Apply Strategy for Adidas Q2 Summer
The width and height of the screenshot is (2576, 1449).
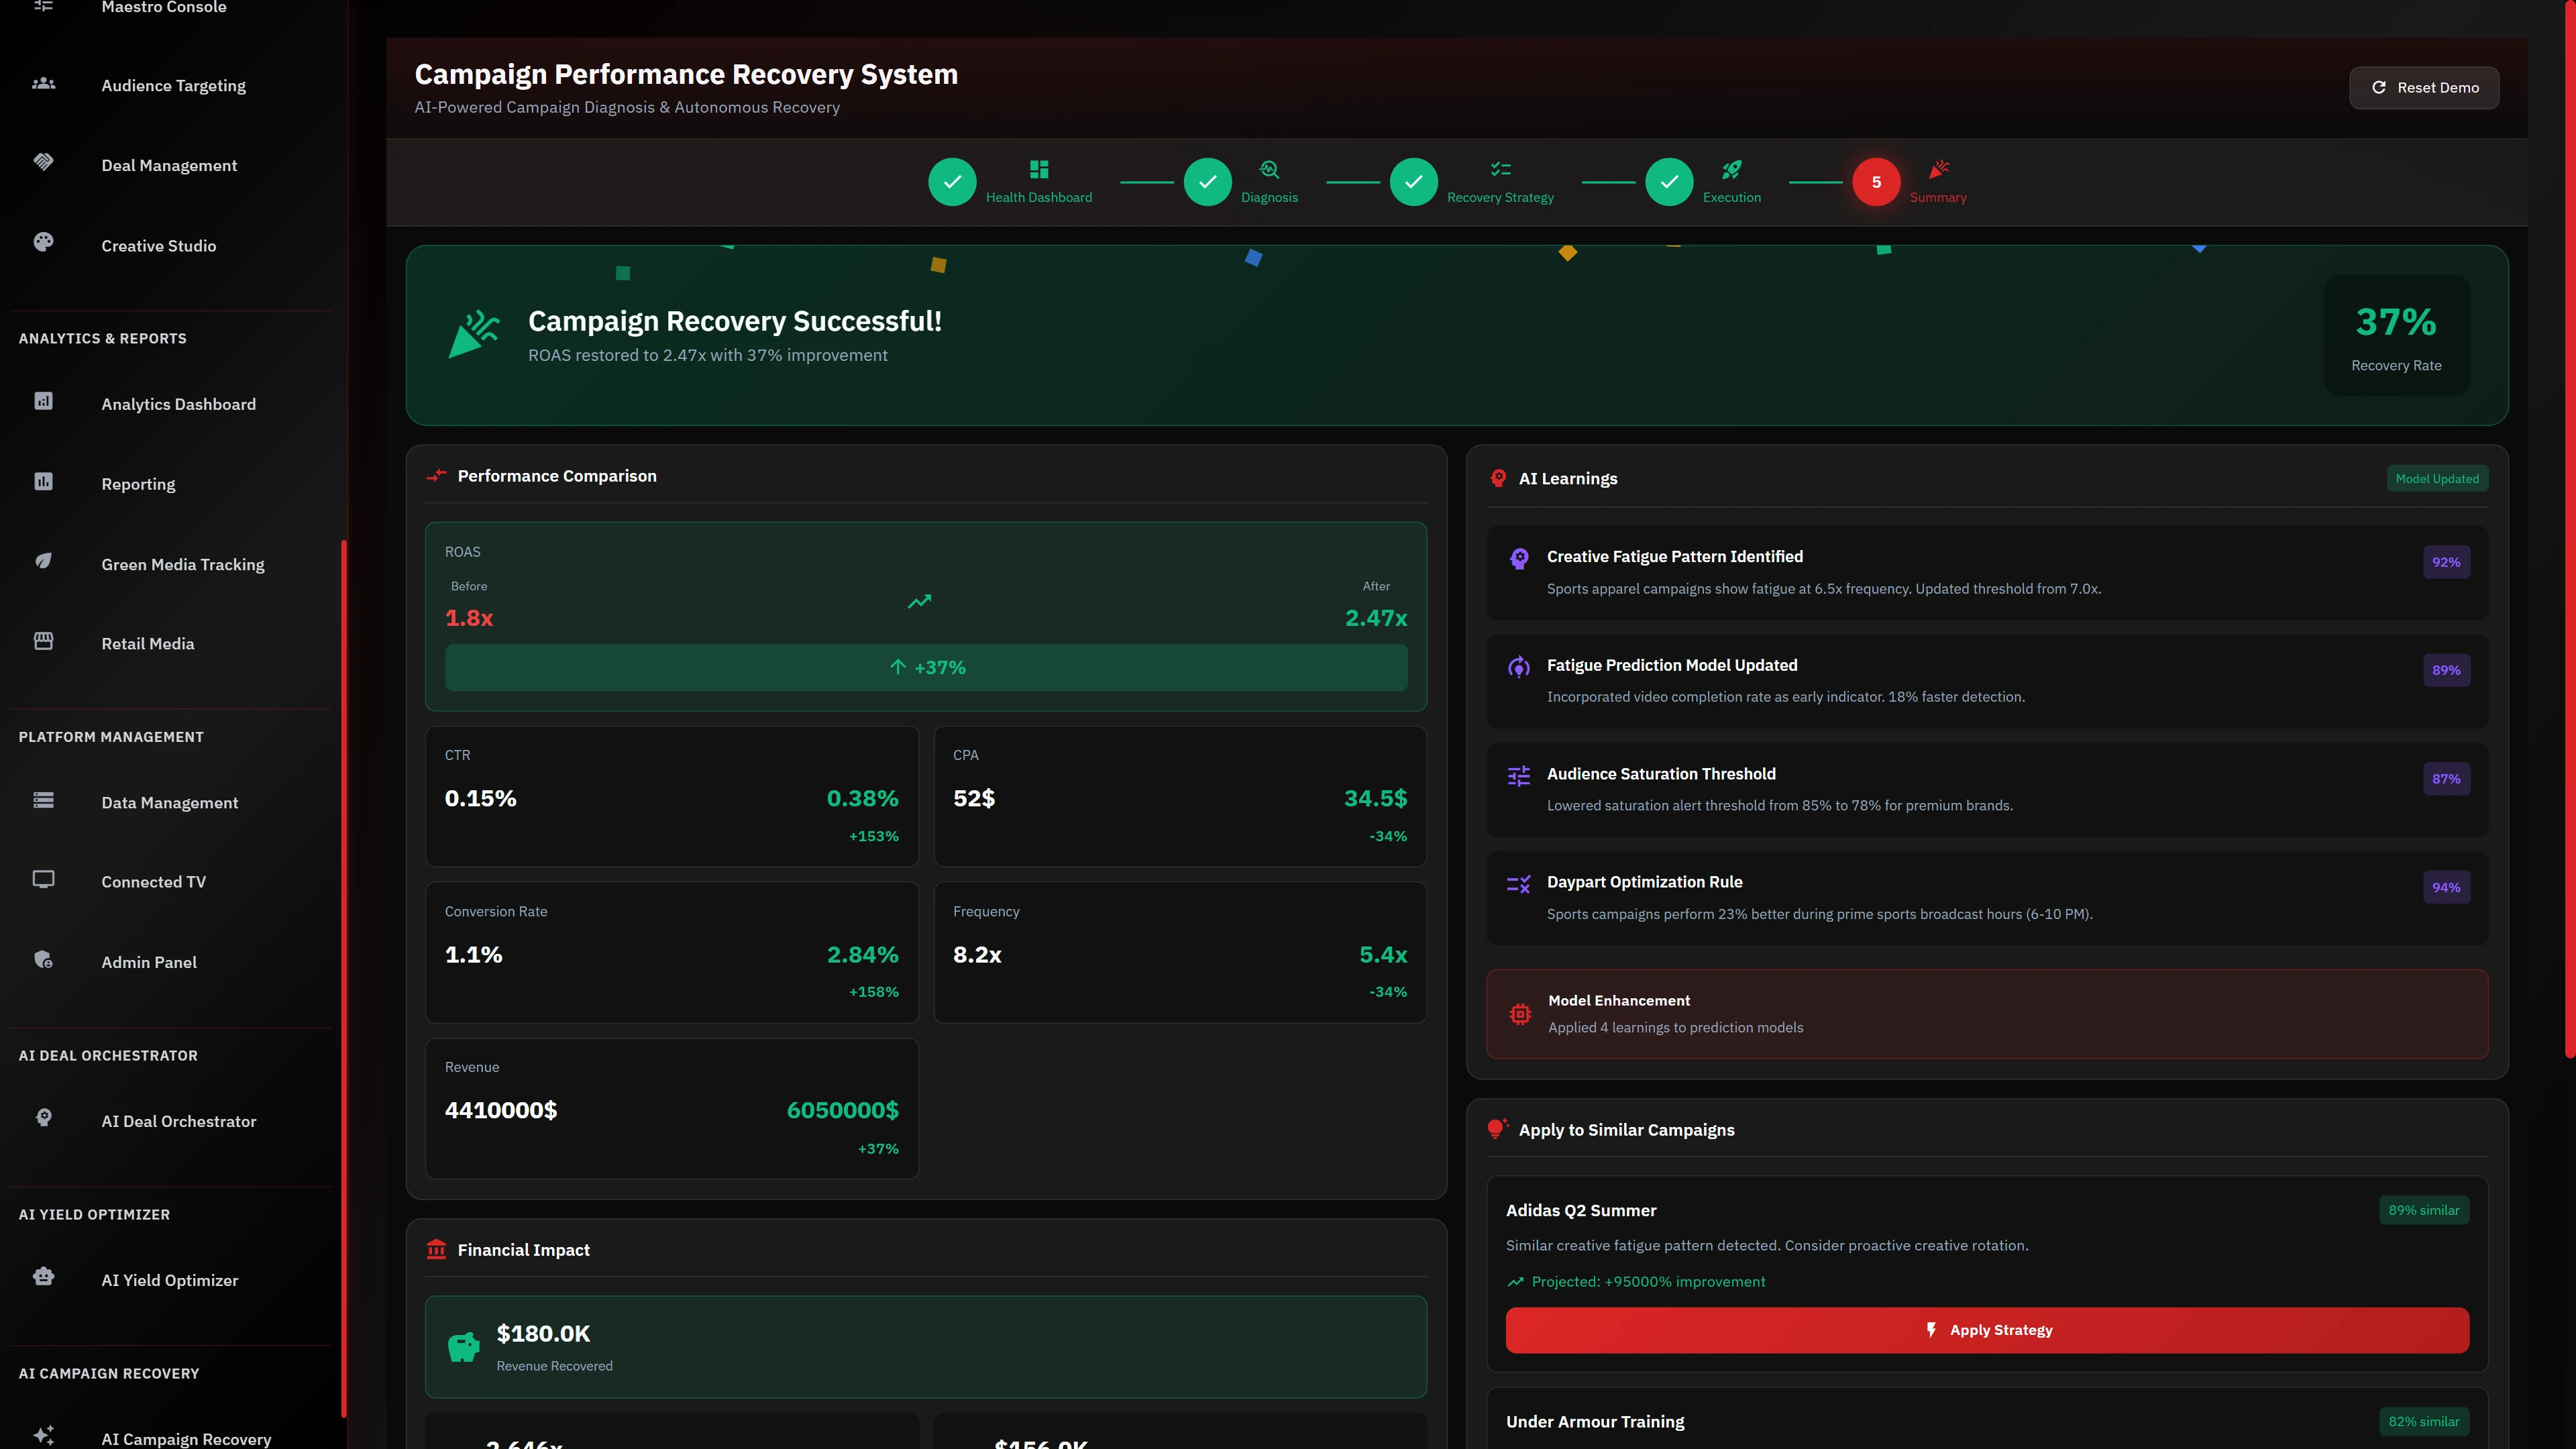(1987, 1330)
